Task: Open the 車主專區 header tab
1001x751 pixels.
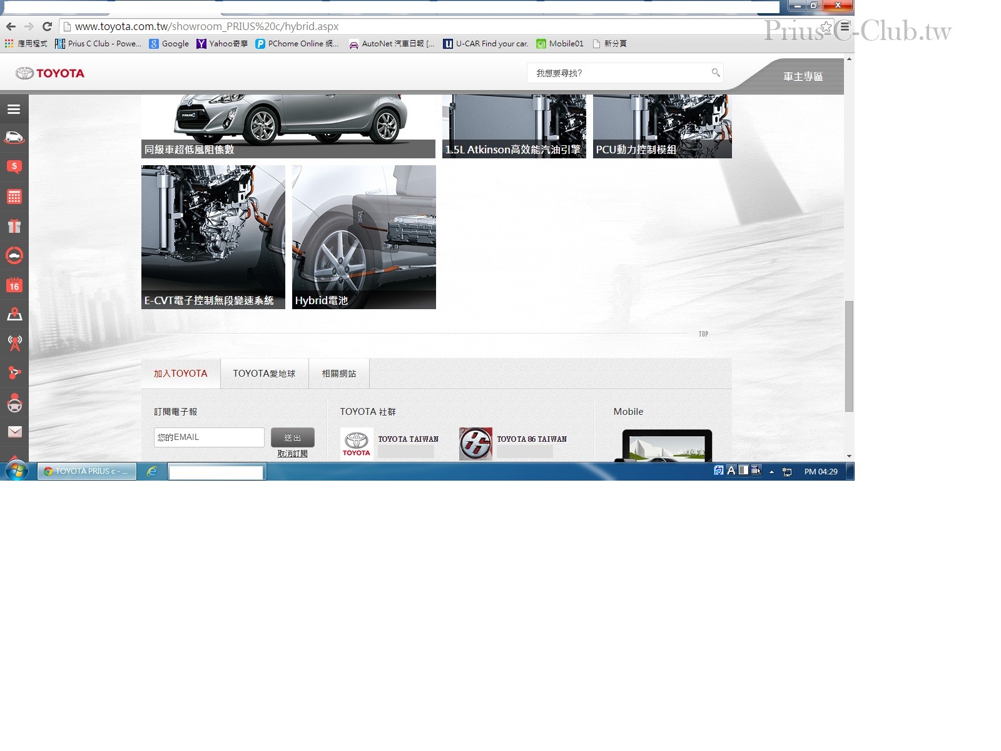Action: [x=803, y=76]
